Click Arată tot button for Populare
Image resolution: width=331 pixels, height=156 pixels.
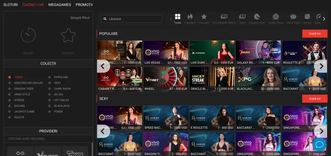coord(315,34)
